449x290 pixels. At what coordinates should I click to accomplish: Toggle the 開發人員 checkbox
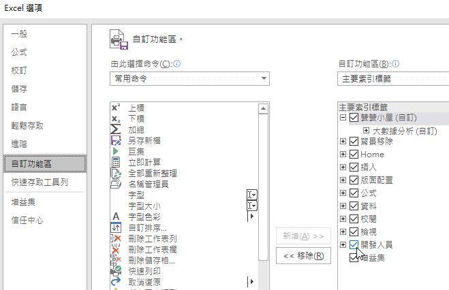(354, 244)
